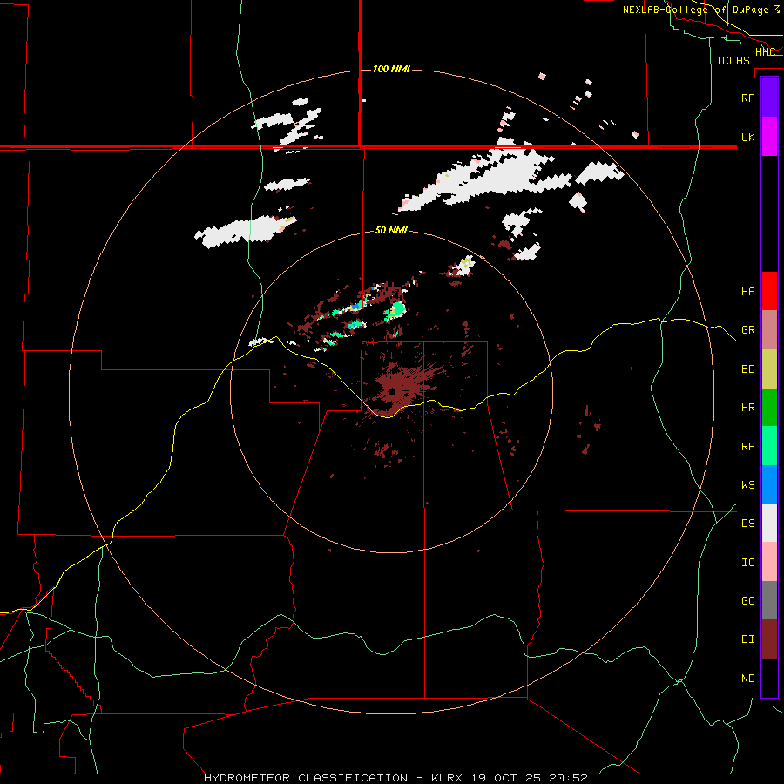The width and height of the screenshot is (784, 784).
Task: Select the yellow BD legend swatch
Action: coord(769,369)
